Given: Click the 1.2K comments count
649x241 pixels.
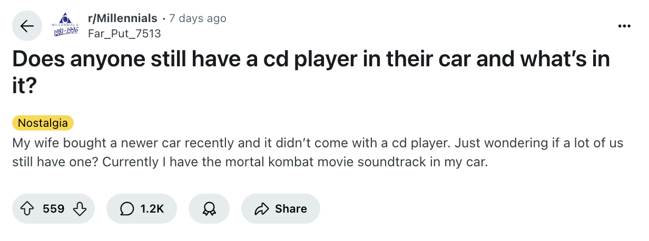Looking at the screenshot, I should (152, 209).
